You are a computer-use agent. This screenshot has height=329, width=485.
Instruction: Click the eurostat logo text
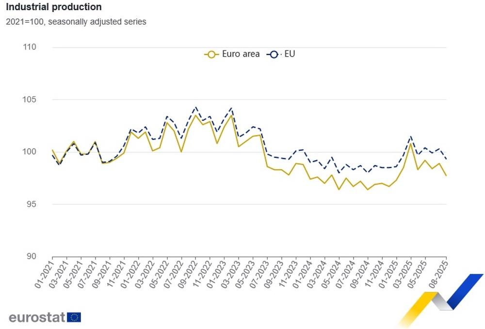37,317
